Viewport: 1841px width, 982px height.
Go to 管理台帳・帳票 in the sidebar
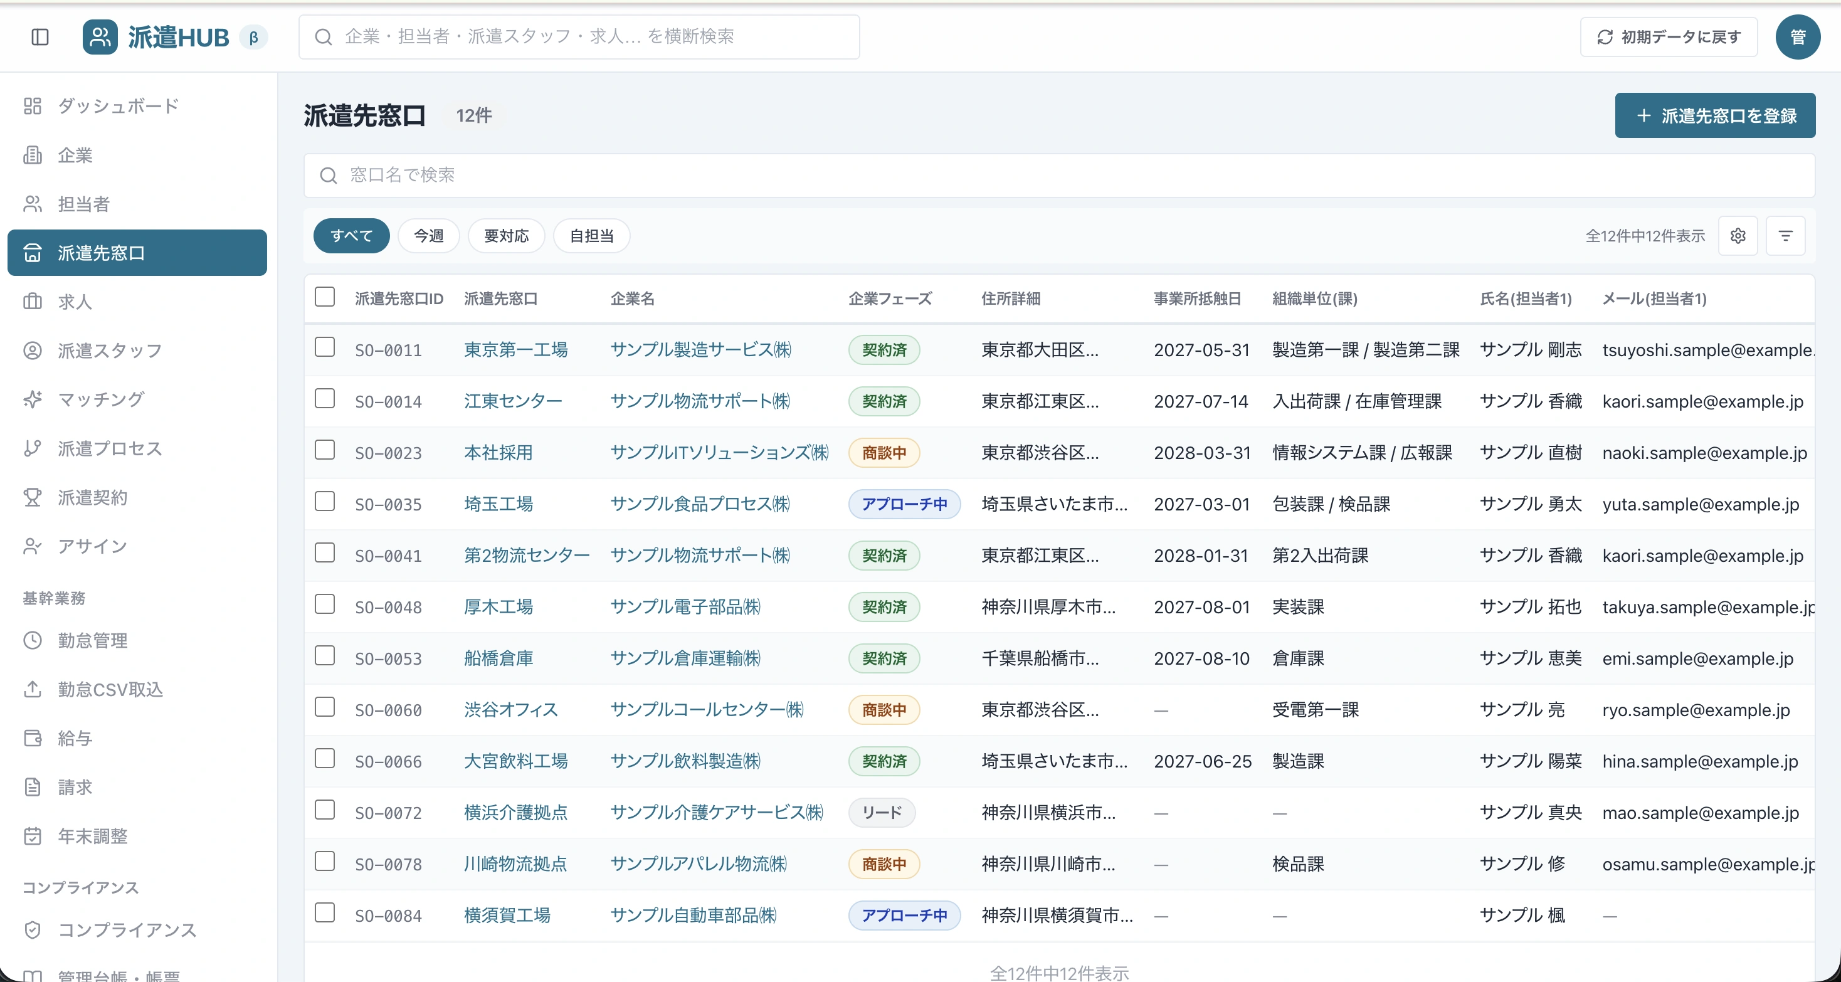[137, 975]
